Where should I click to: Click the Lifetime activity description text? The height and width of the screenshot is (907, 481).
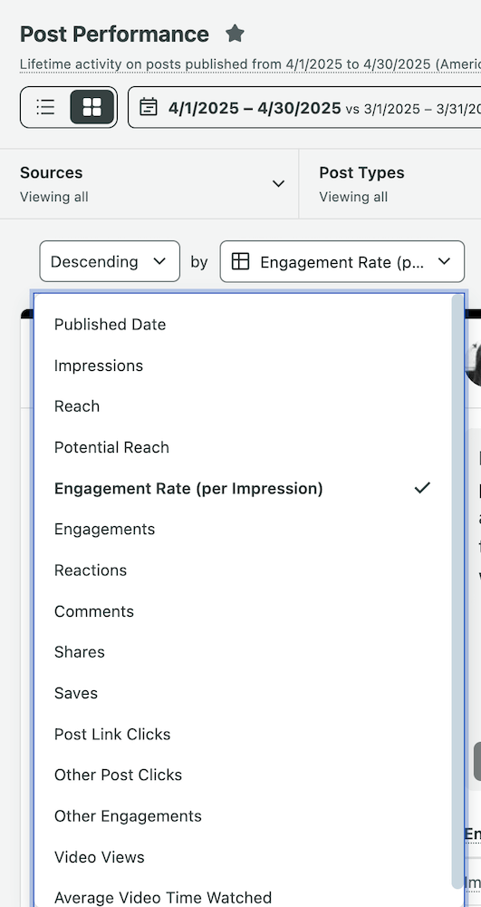click(250, 63)
